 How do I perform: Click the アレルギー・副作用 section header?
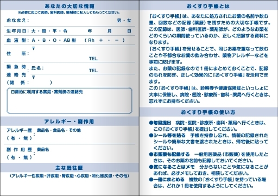pos(69,122)
